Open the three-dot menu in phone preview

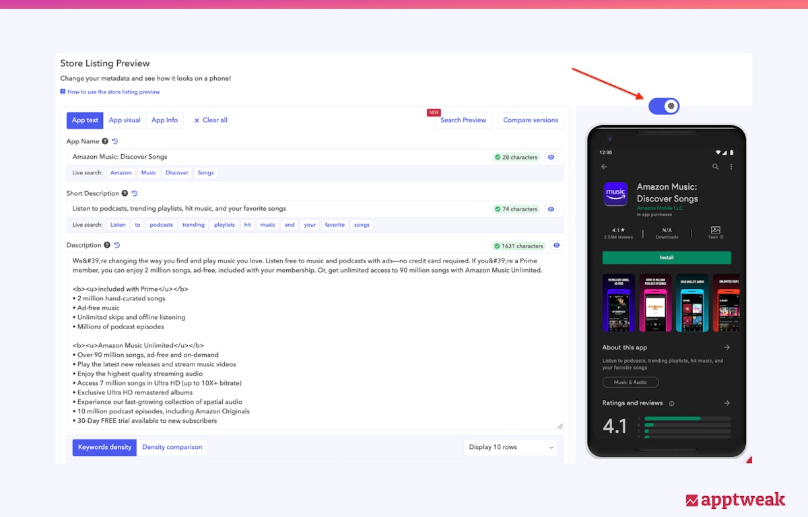point(731,167)
